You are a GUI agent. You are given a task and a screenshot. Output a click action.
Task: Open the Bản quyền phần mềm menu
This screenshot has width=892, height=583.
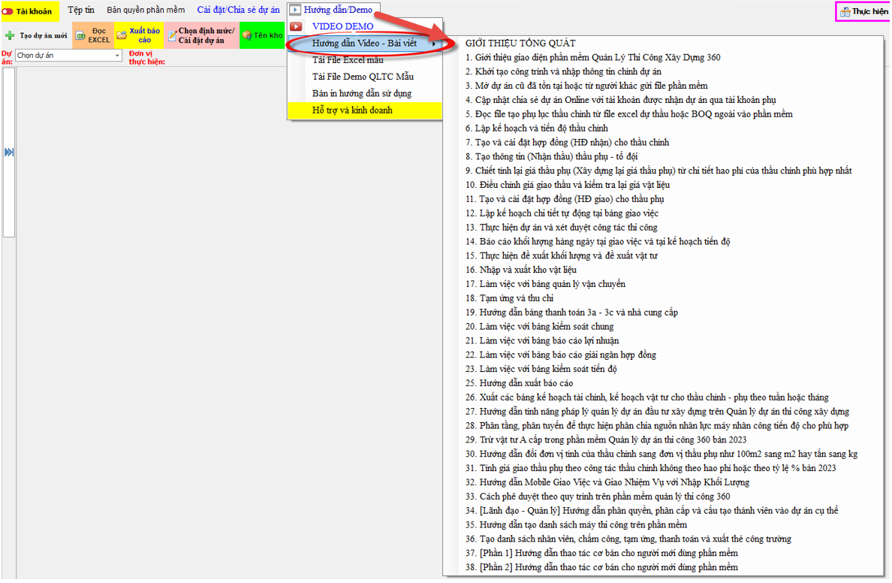tap(146, 10)
